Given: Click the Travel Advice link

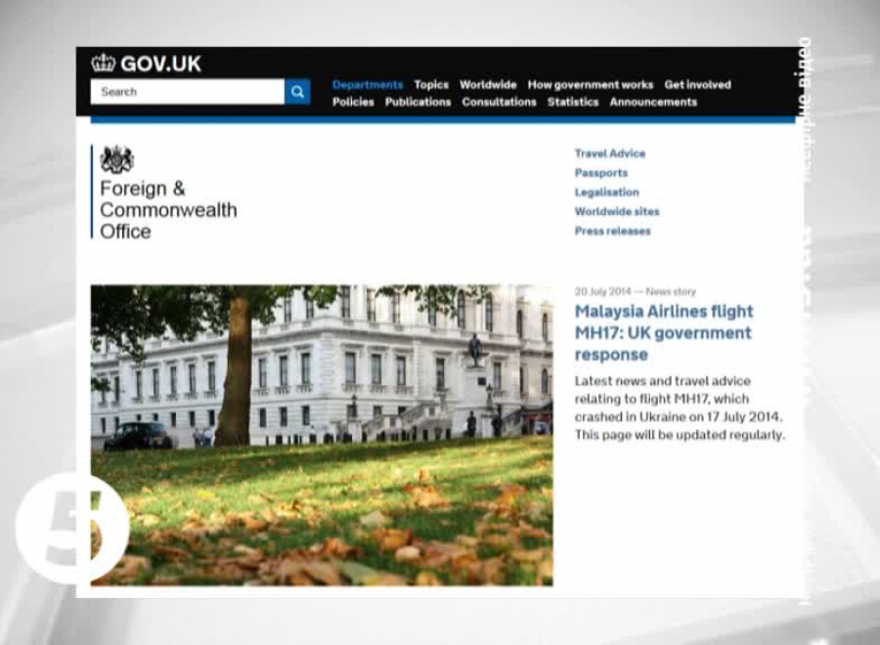Looking at the screenshot, I should click(x=609, y=153).
